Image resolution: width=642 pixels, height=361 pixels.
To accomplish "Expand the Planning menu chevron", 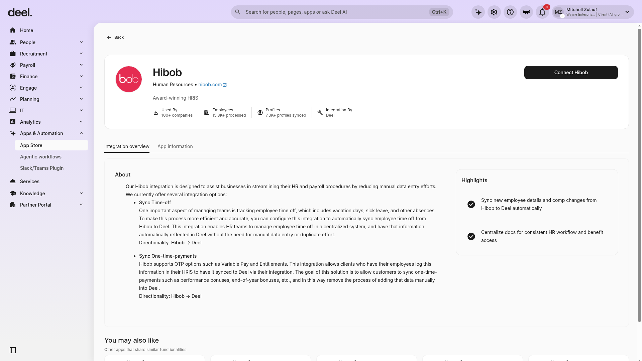I will (x=81, y=99).
